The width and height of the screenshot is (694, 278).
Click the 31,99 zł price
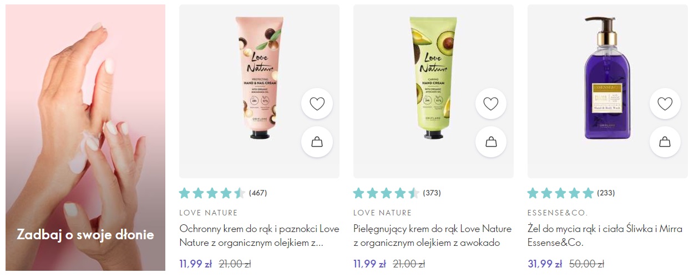(x=545, y=264)
